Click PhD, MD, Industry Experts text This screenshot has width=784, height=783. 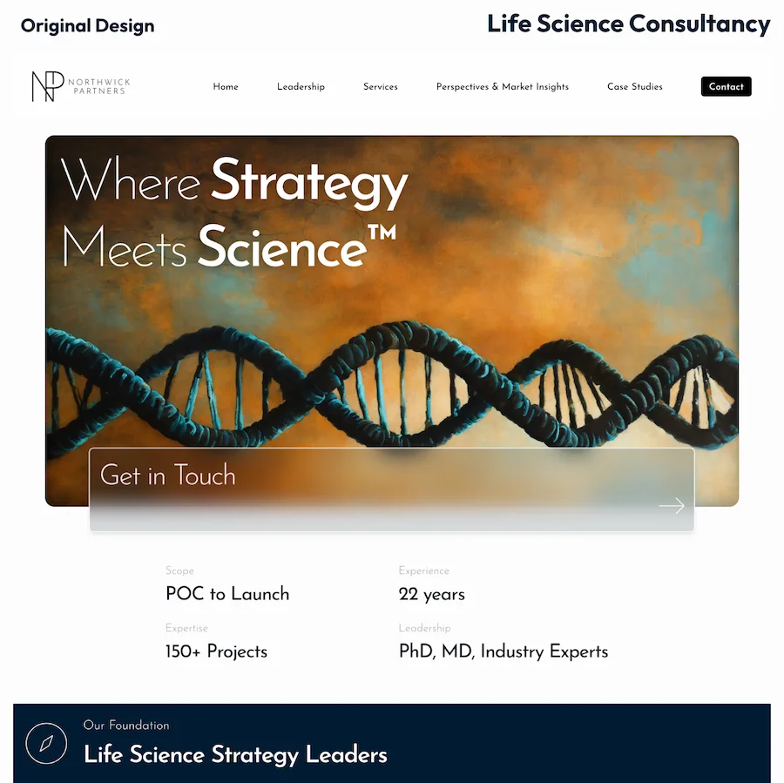pos(504,651)
